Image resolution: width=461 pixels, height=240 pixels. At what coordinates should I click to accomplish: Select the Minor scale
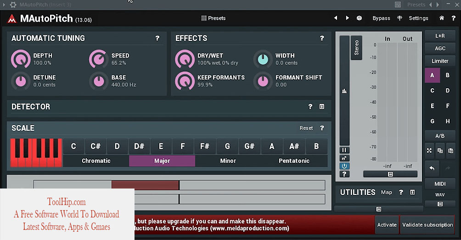coord(228,161)
